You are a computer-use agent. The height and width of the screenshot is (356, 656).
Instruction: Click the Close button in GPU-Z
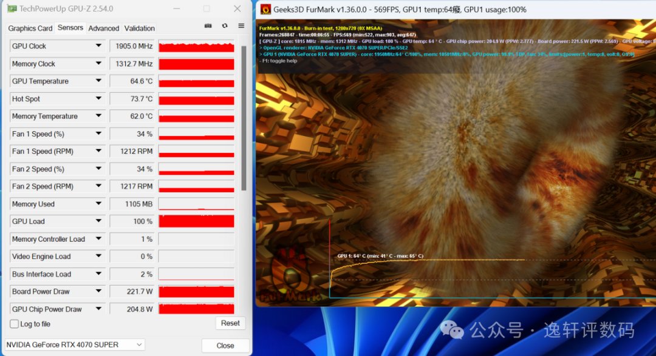tap(225, 346)
